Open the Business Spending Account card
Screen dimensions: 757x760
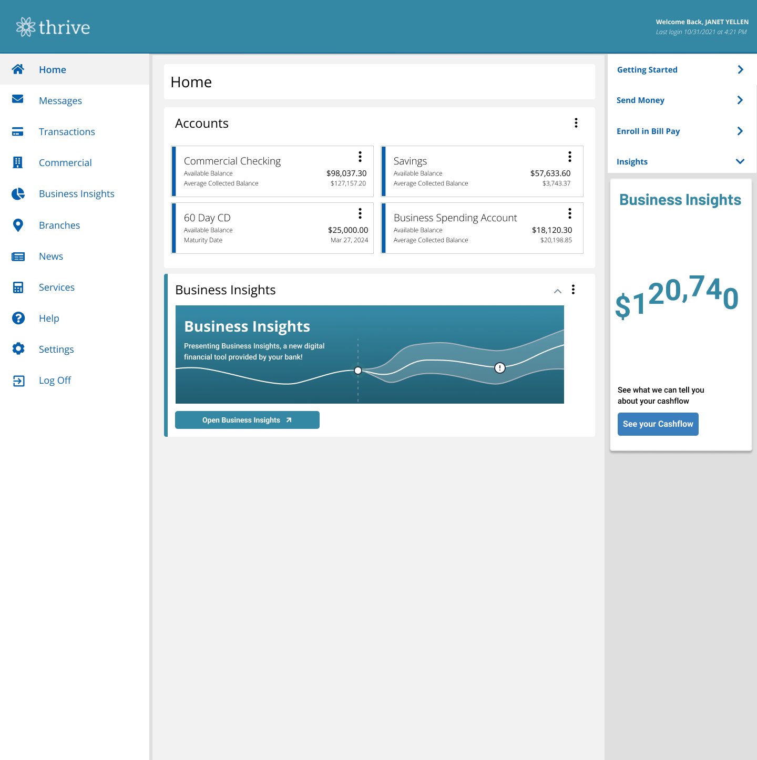pos(482,228)
